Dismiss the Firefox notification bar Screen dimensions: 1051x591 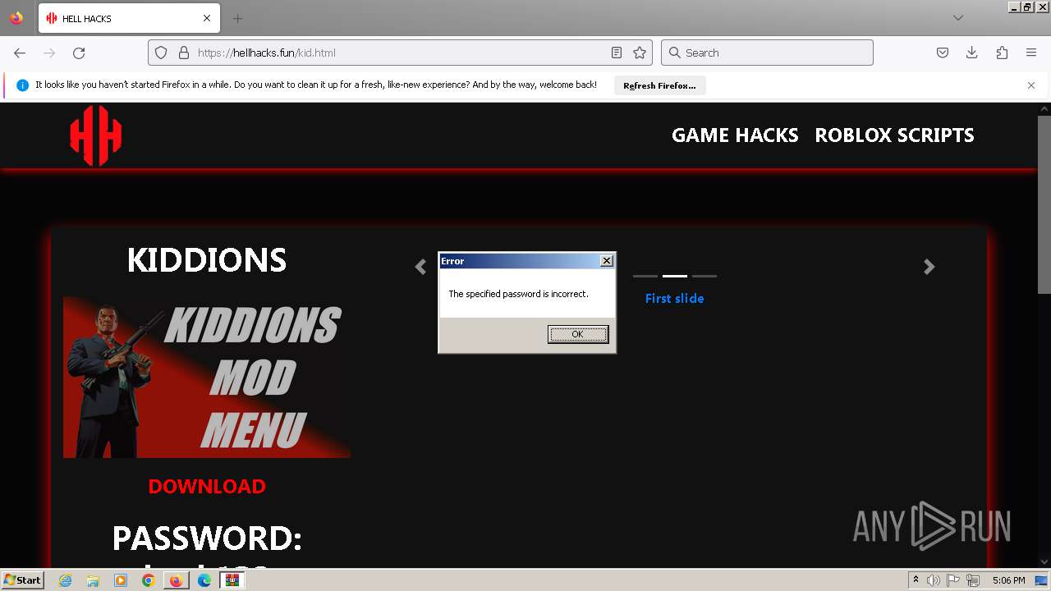pyautogui.click(x=1031, y=85)
